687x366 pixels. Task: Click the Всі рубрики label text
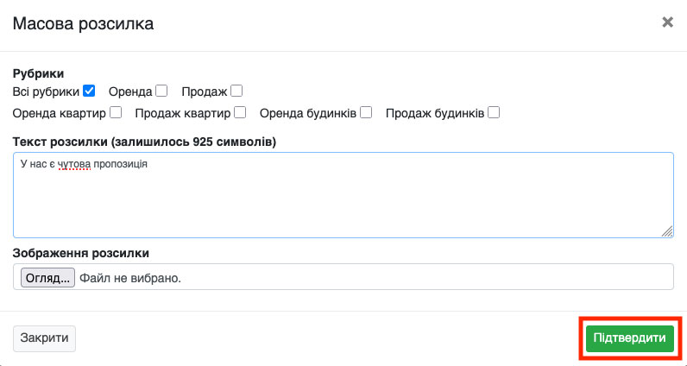tap(46, 91)
